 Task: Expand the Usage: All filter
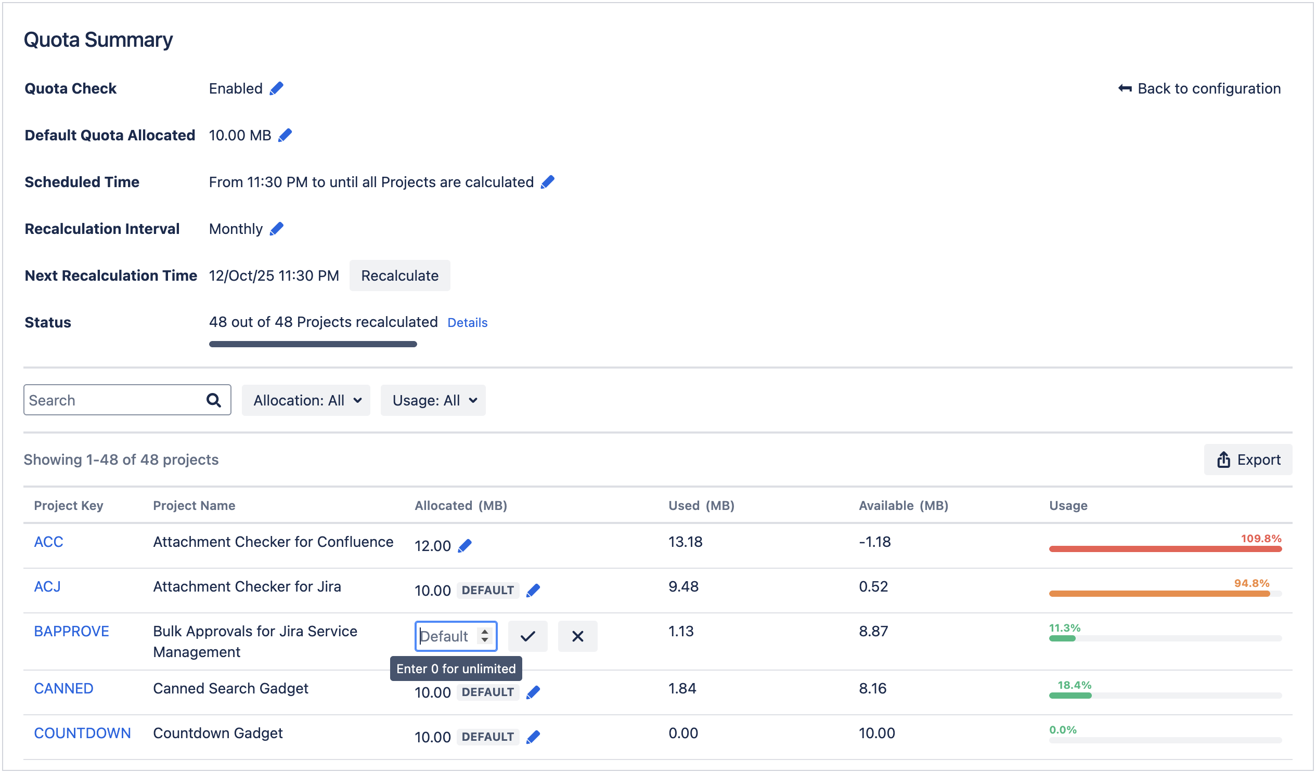[x=433, y=400]
